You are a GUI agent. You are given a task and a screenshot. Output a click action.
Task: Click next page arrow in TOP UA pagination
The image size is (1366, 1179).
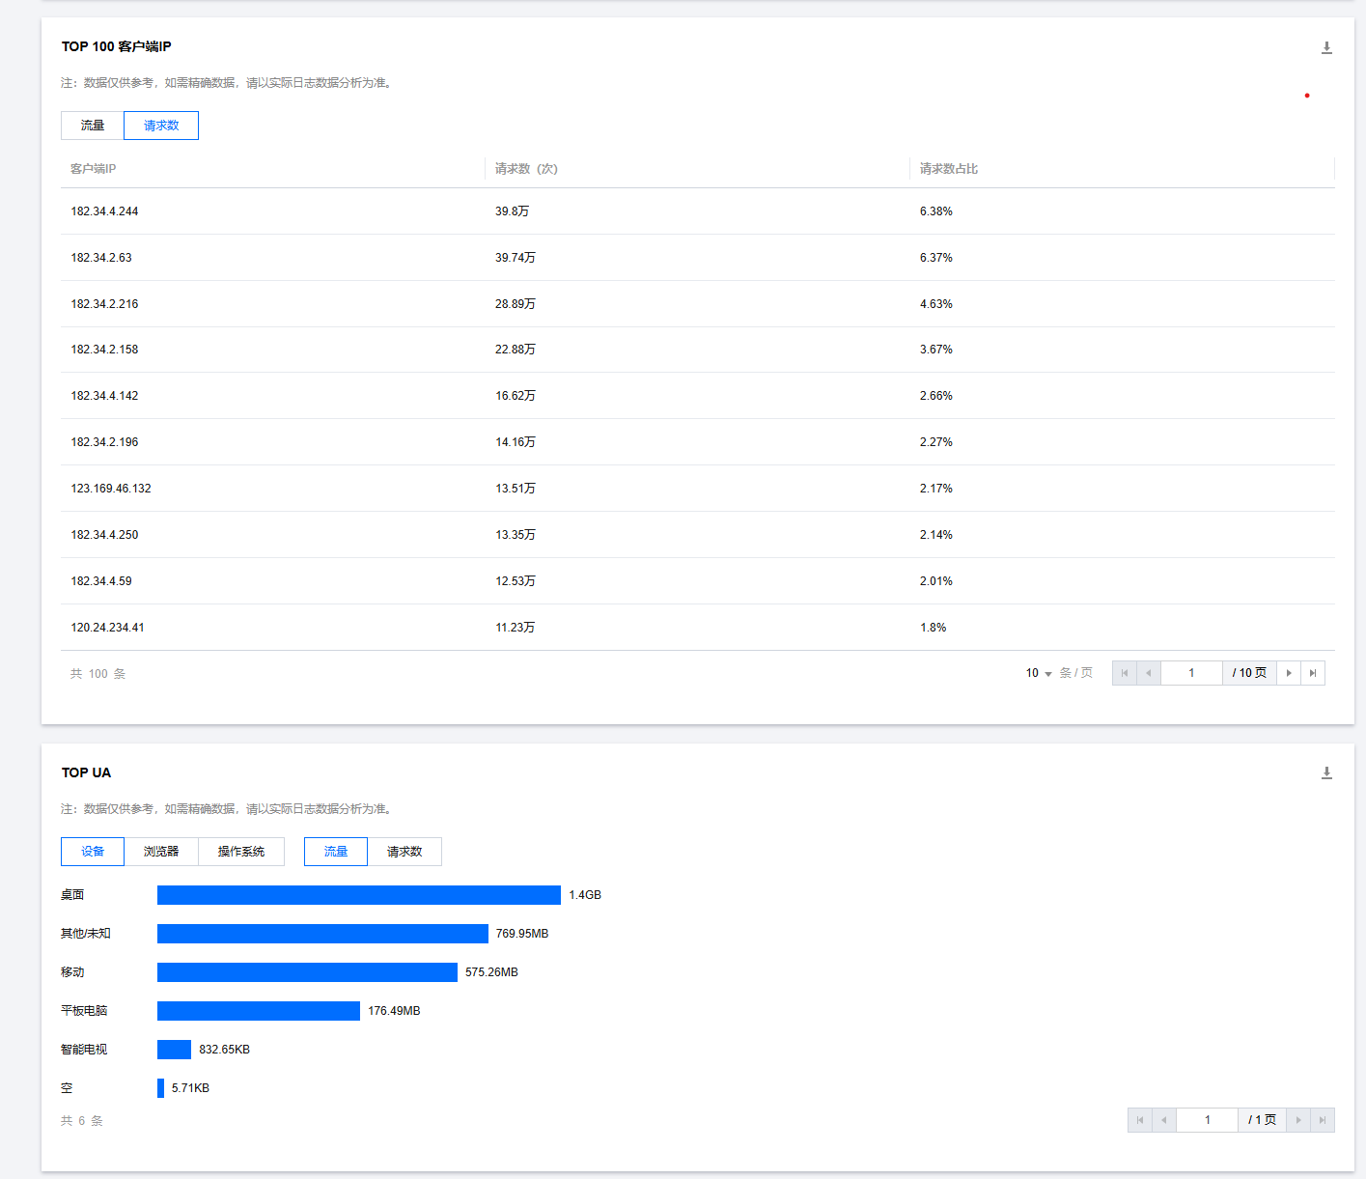pos(1298,1120)
